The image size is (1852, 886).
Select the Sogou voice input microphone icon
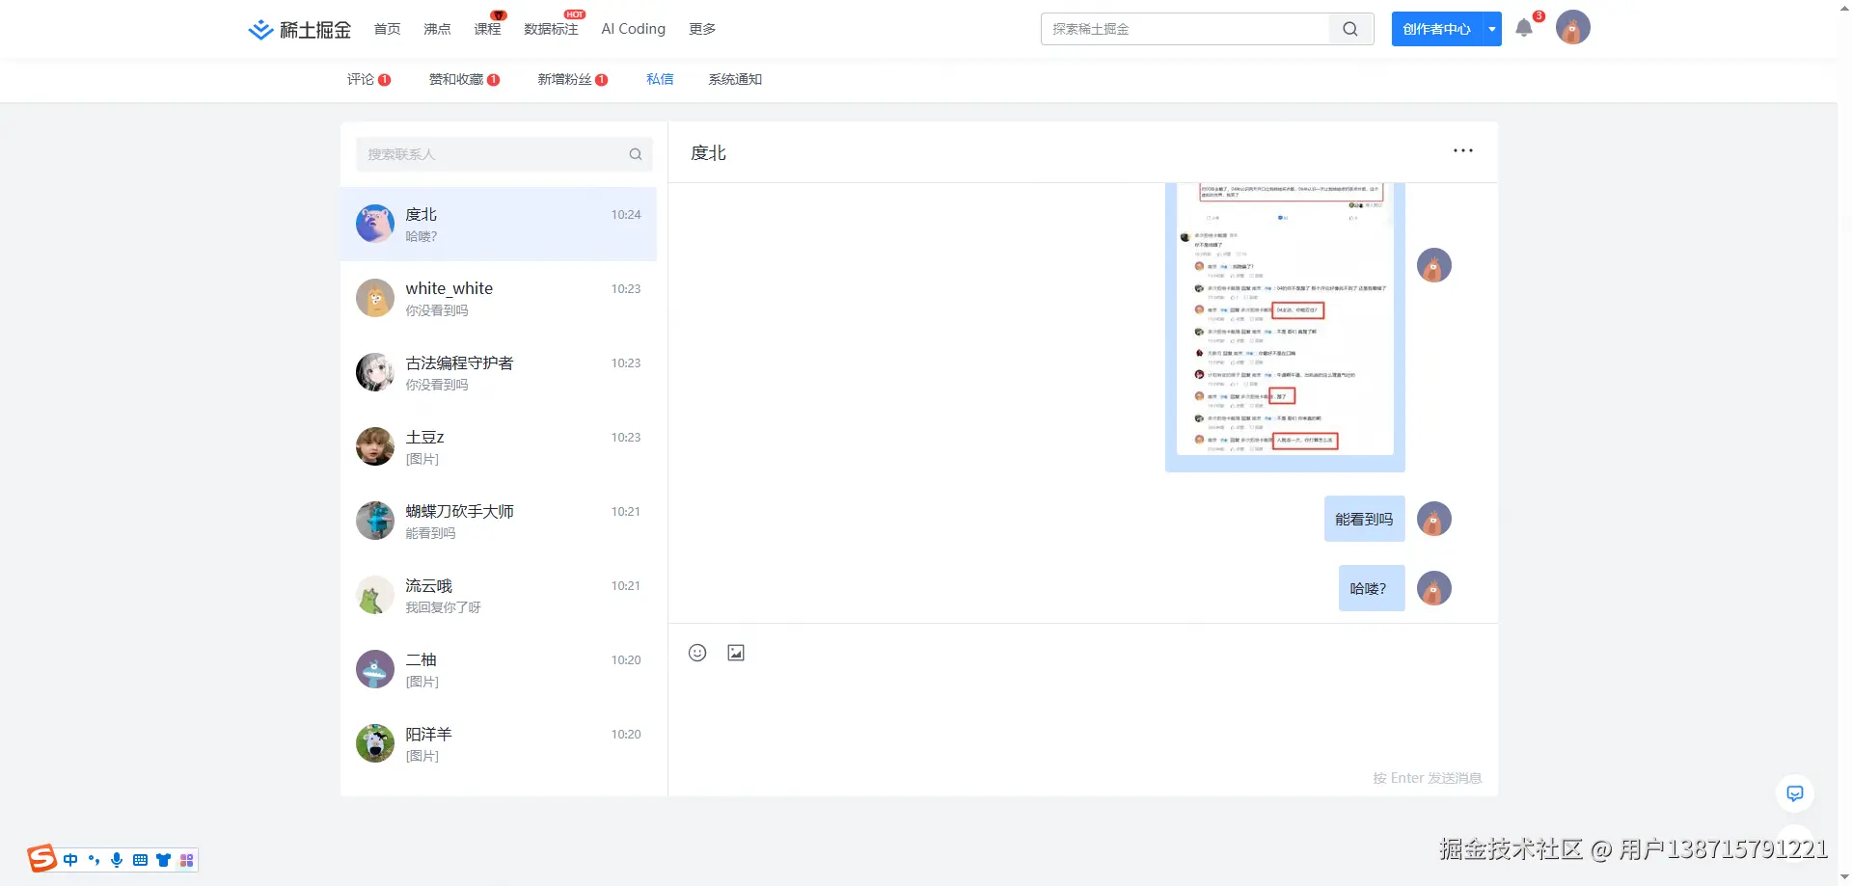(117, 859)
